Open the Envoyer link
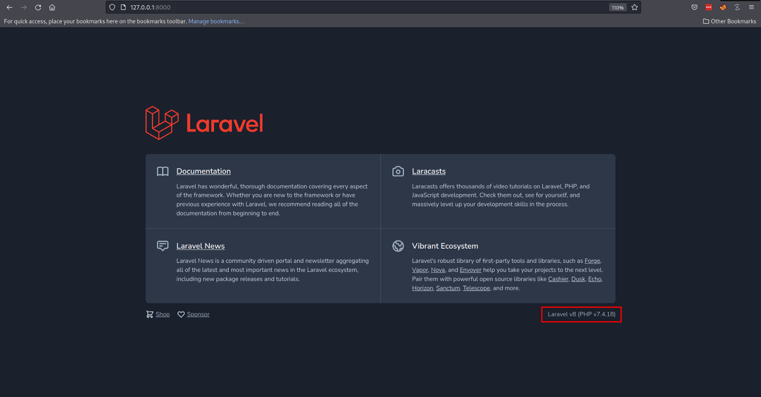Image resolution: width=761 pixels, height=397 pixels. 470,270
